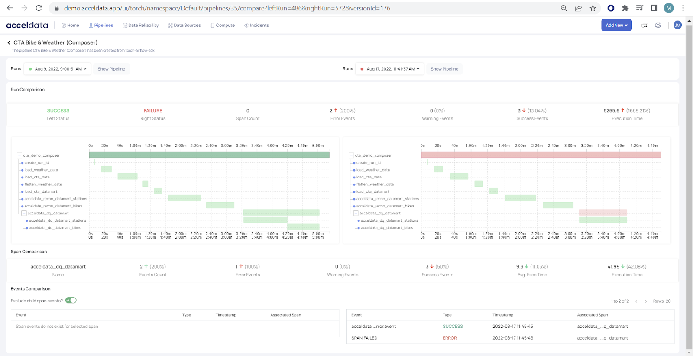The width and height of the screenshot is (693, 356).
Task: Open left run dropdown Aug 9, 2022
Action: [58, 69]
